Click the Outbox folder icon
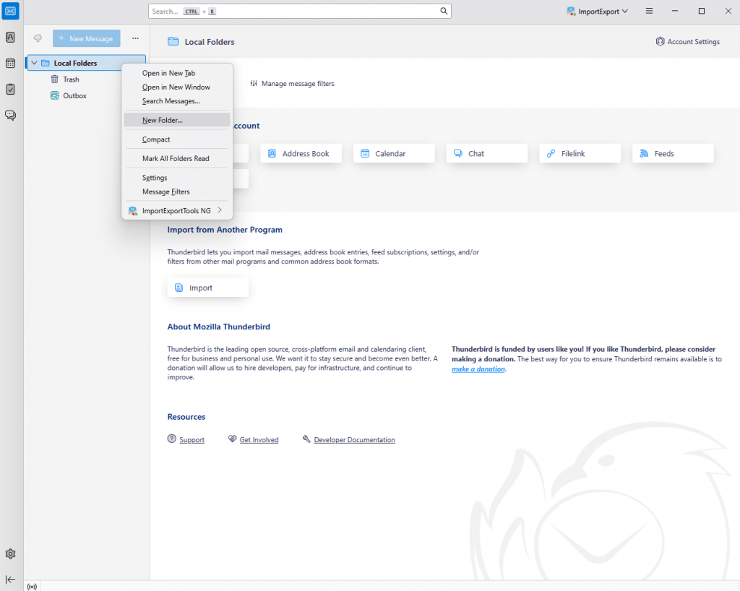 tap(55, 96)
